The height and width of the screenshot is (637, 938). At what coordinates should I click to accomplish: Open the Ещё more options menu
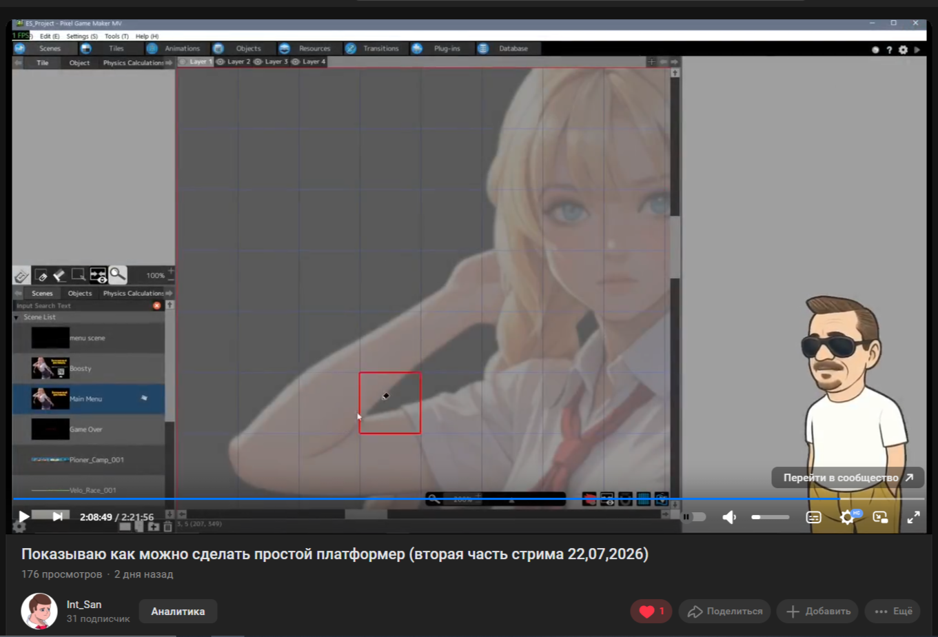[893, 611]
